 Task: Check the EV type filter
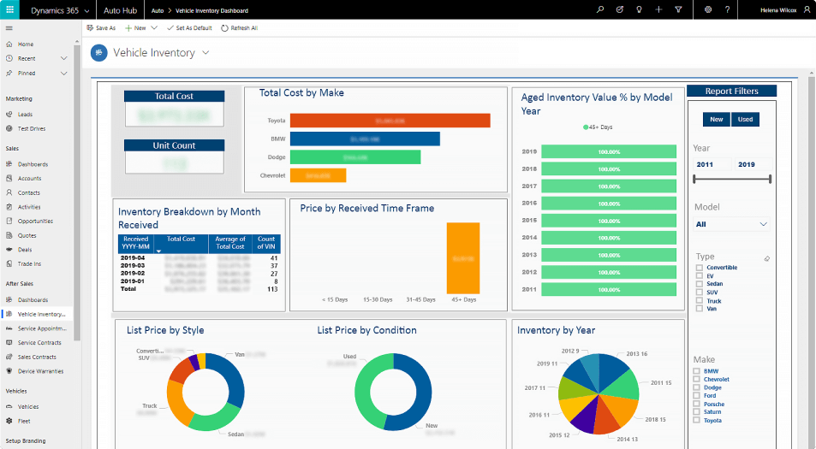[x=699, y=276]
